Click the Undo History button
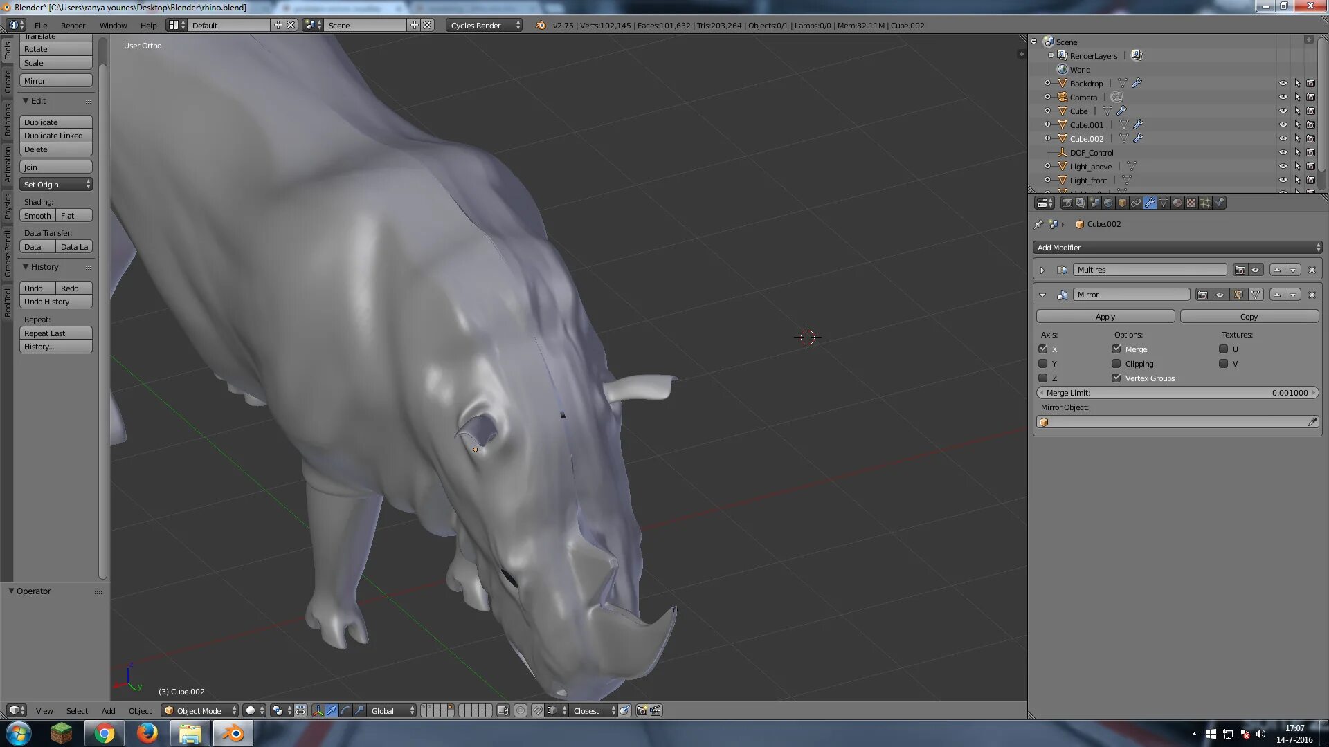1329x747 pixels. pyautogui.click(x=55, y=302)
